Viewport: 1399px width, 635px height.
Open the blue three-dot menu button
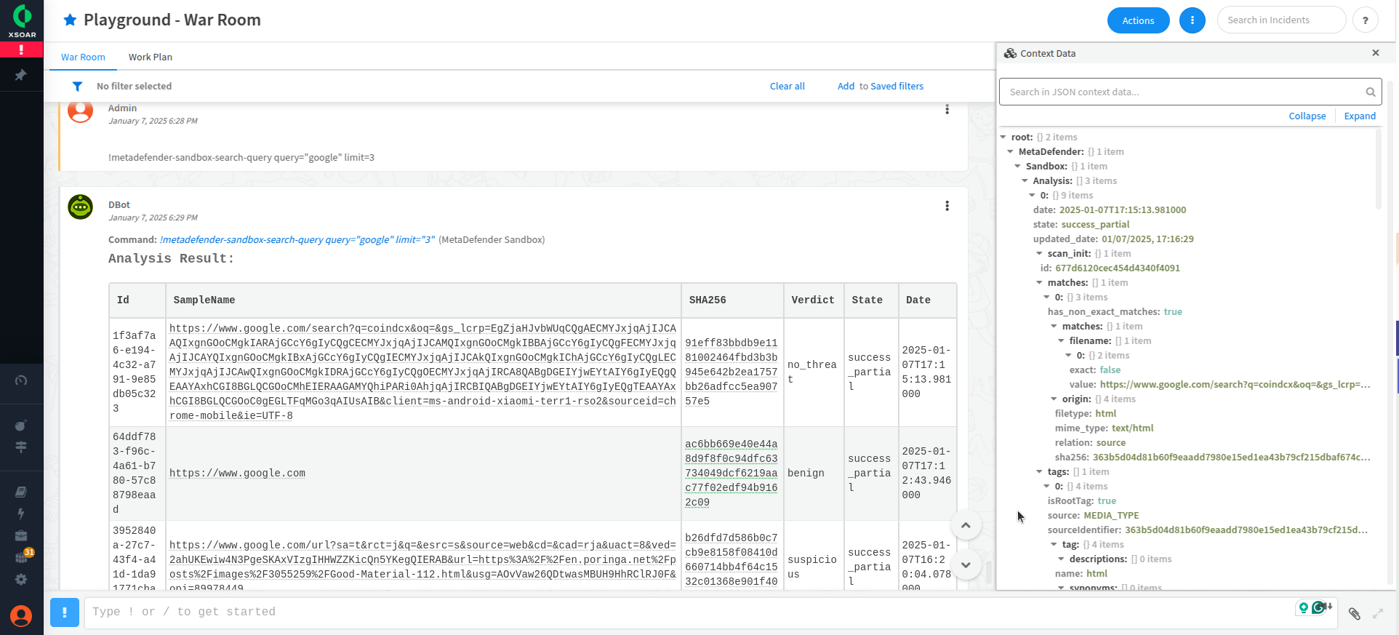point(1192,20)
